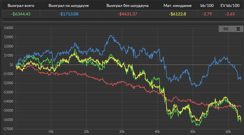Select the non-showdown value -$4631.37
Viewport: 244px width, 135px height.
pyautogui.click(x=128, y=14)
